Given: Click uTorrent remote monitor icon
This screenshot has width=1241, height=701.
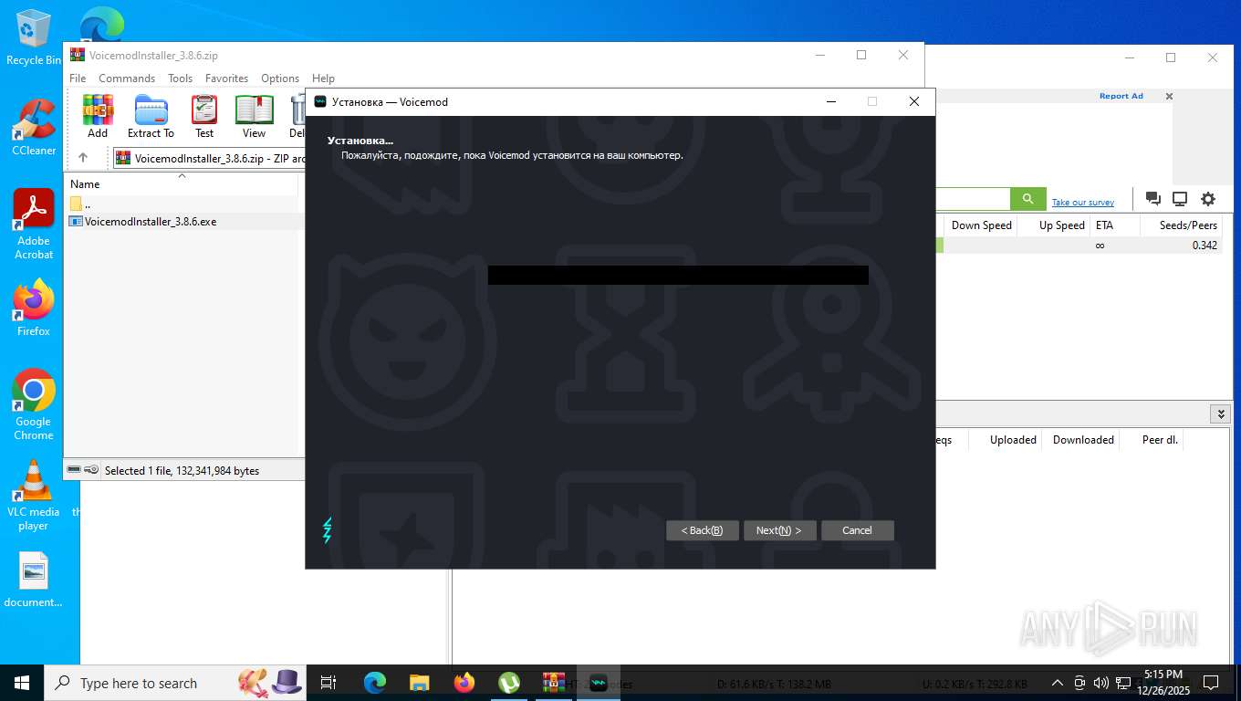Looking at the screenshot, I should tap(1180, 199).
